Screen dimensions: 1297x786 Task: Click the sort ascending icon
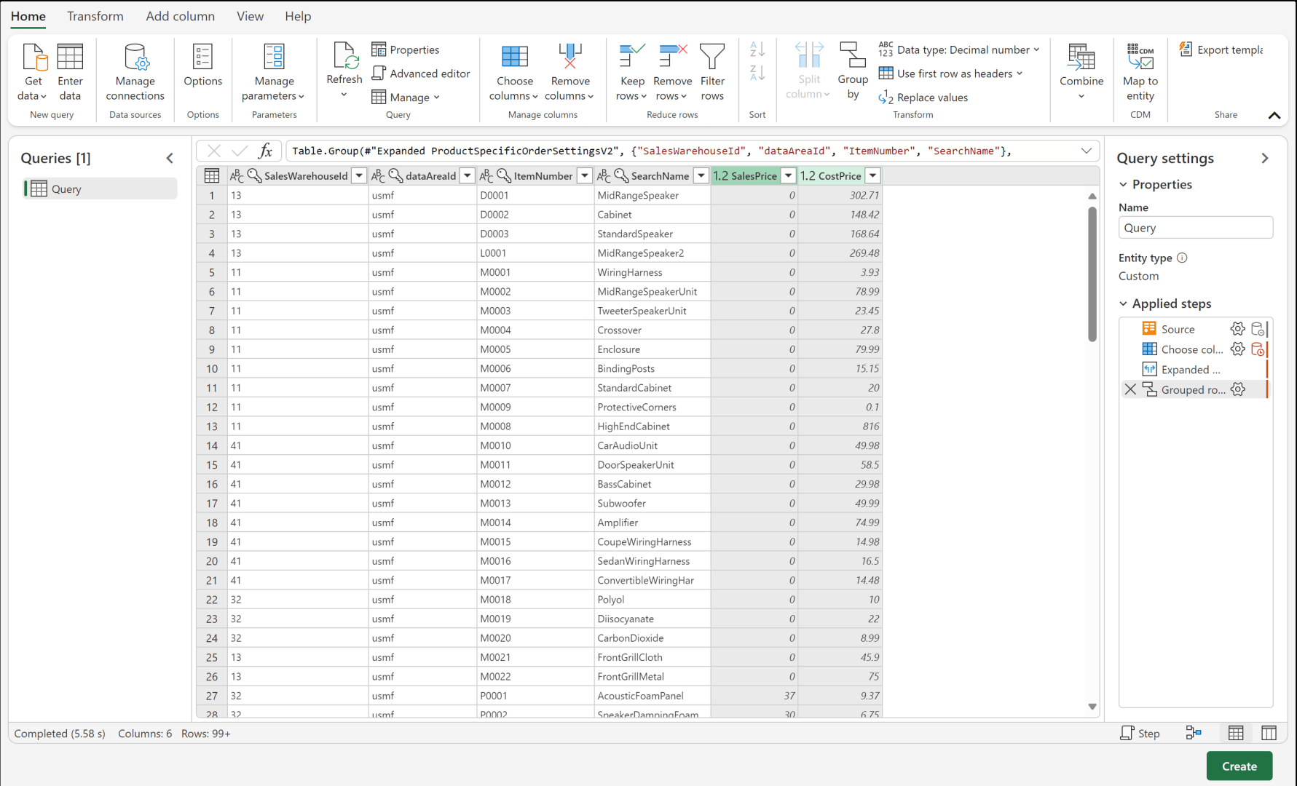click(x=757, y=49)
